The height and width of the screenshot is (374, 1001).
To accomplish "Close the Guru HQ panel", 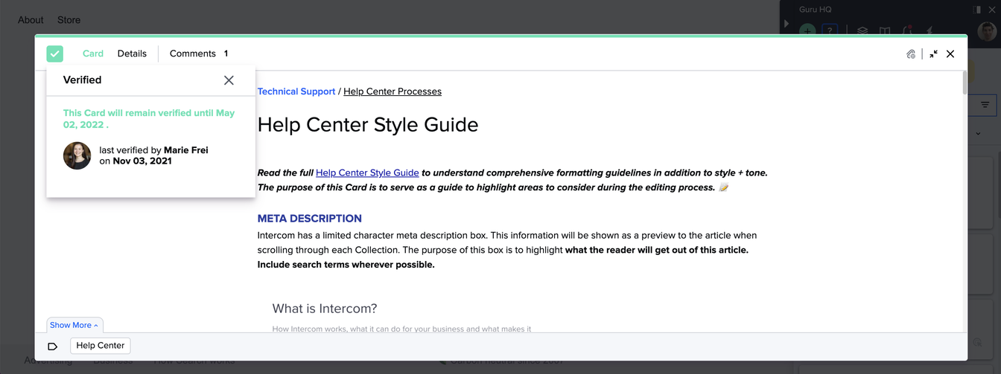I will (992, 10).
